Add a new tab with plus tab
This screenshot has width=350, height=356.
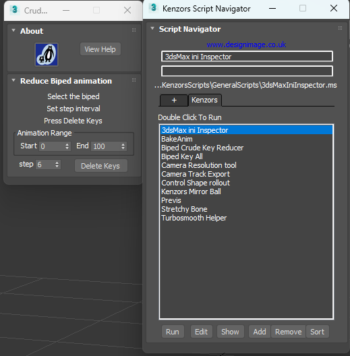click(174, 100)
